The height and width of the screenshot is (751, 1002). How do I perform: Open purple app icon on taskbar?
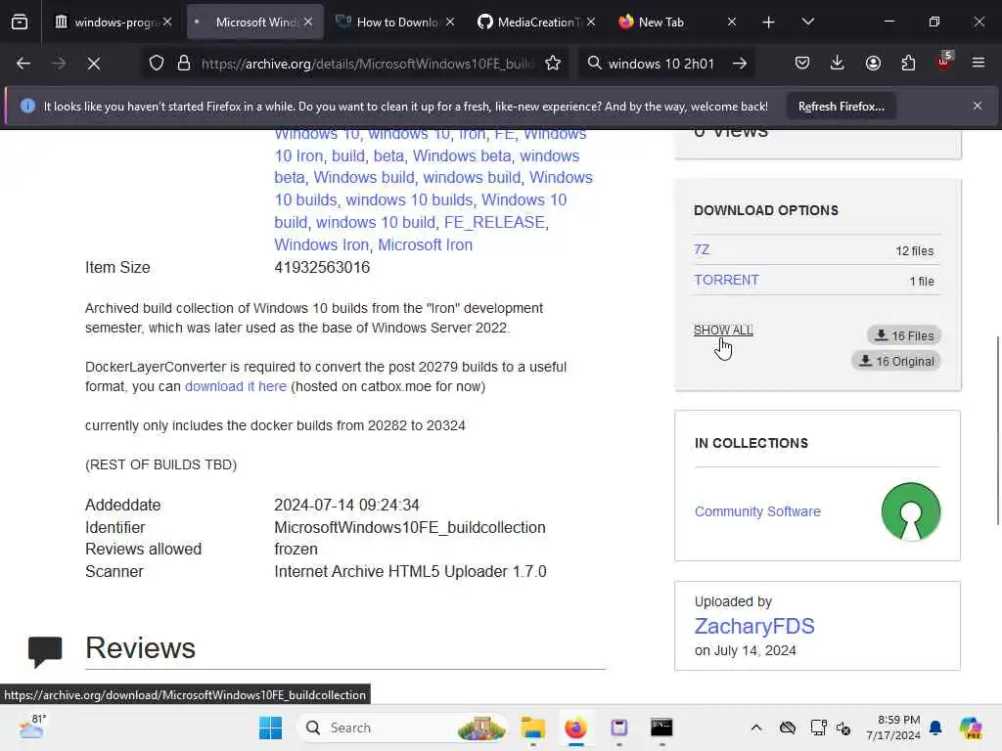pyautogui.click(x=618, y=728)
